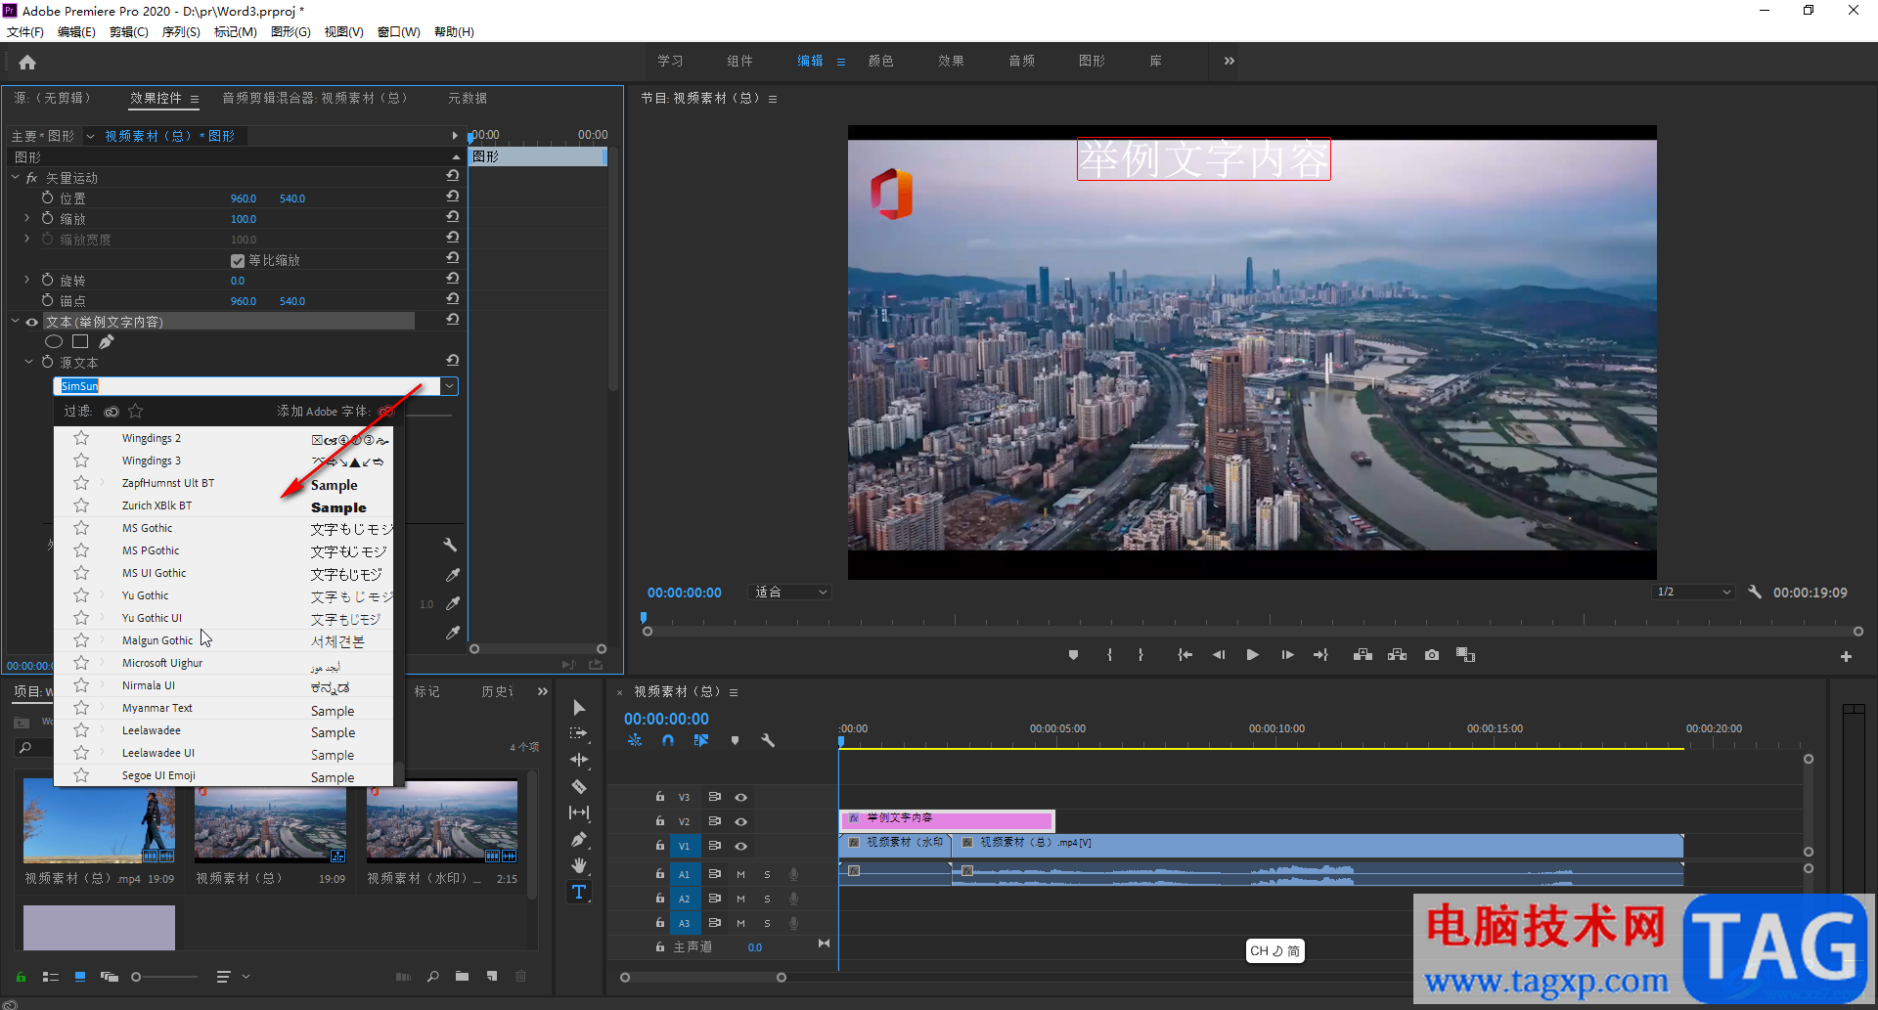Collapse the 矢量运动 effect group

click(x=15, y=177)
